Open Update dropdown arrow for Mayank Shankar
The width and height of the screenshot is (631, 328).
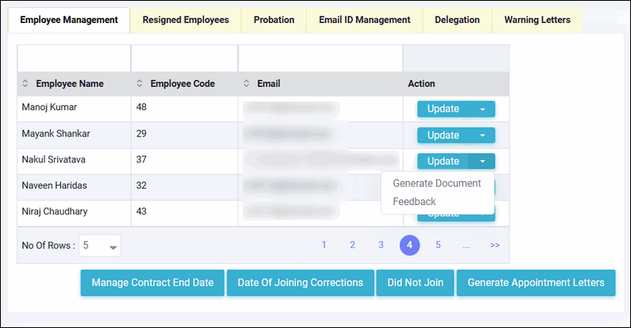coord(482,135)
